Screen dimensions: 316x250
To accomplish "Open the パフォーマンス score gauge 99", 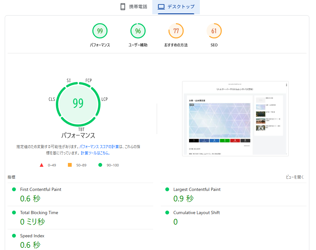I will click(100, 31).
